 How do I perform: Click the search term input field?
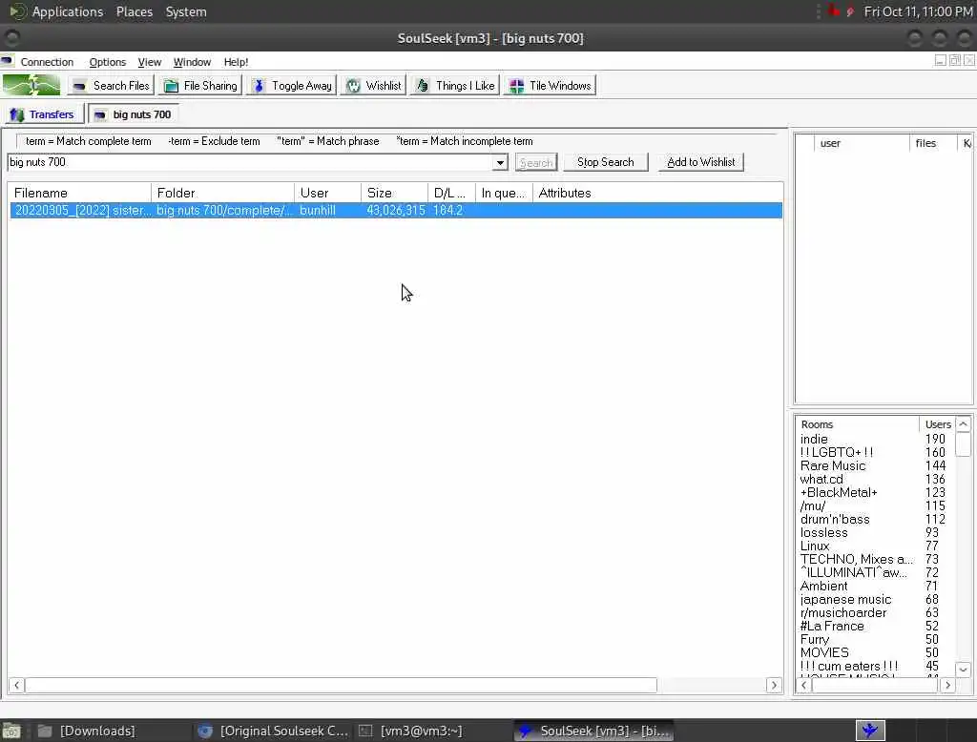coord(250,162)
